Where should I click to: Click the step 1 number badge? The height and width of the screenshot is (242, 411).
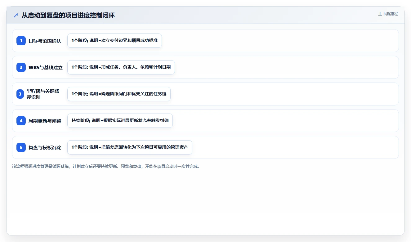click(21, 41)
